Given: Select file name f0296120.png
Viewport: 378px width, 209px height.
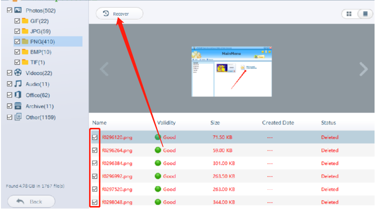Looking at the screenshot, I should point(117,138).
